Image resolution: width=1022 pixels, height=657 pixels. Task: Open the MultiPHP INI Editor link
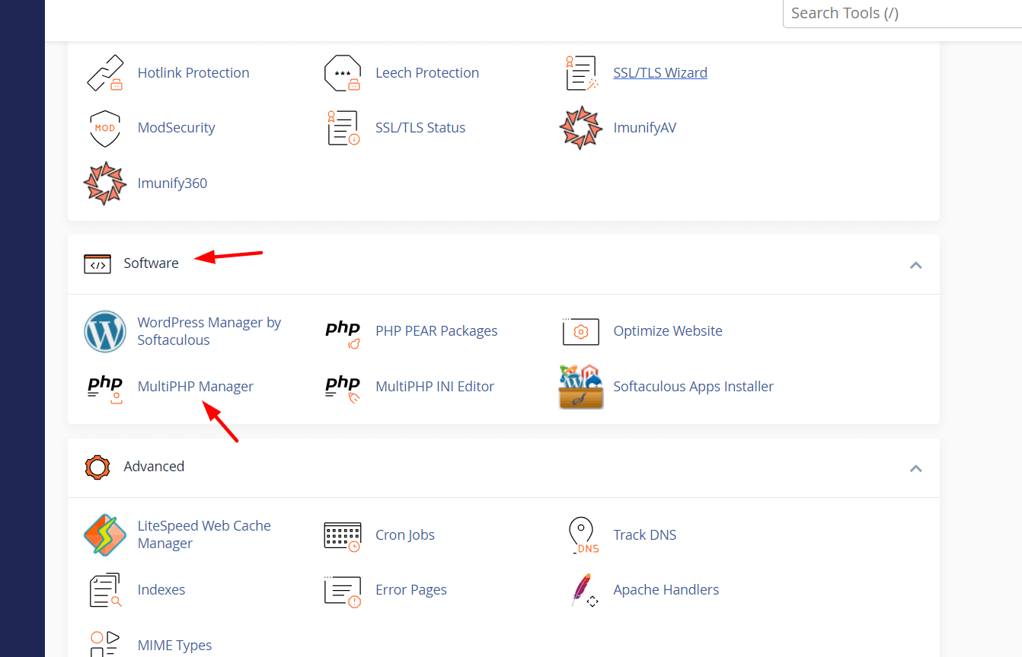coord(435,387)
